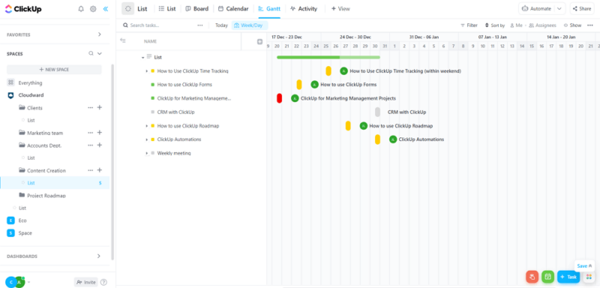Viewport: 600px width, 288px height.
Task: Switch to the Board tab
Action: pos(197,9)
